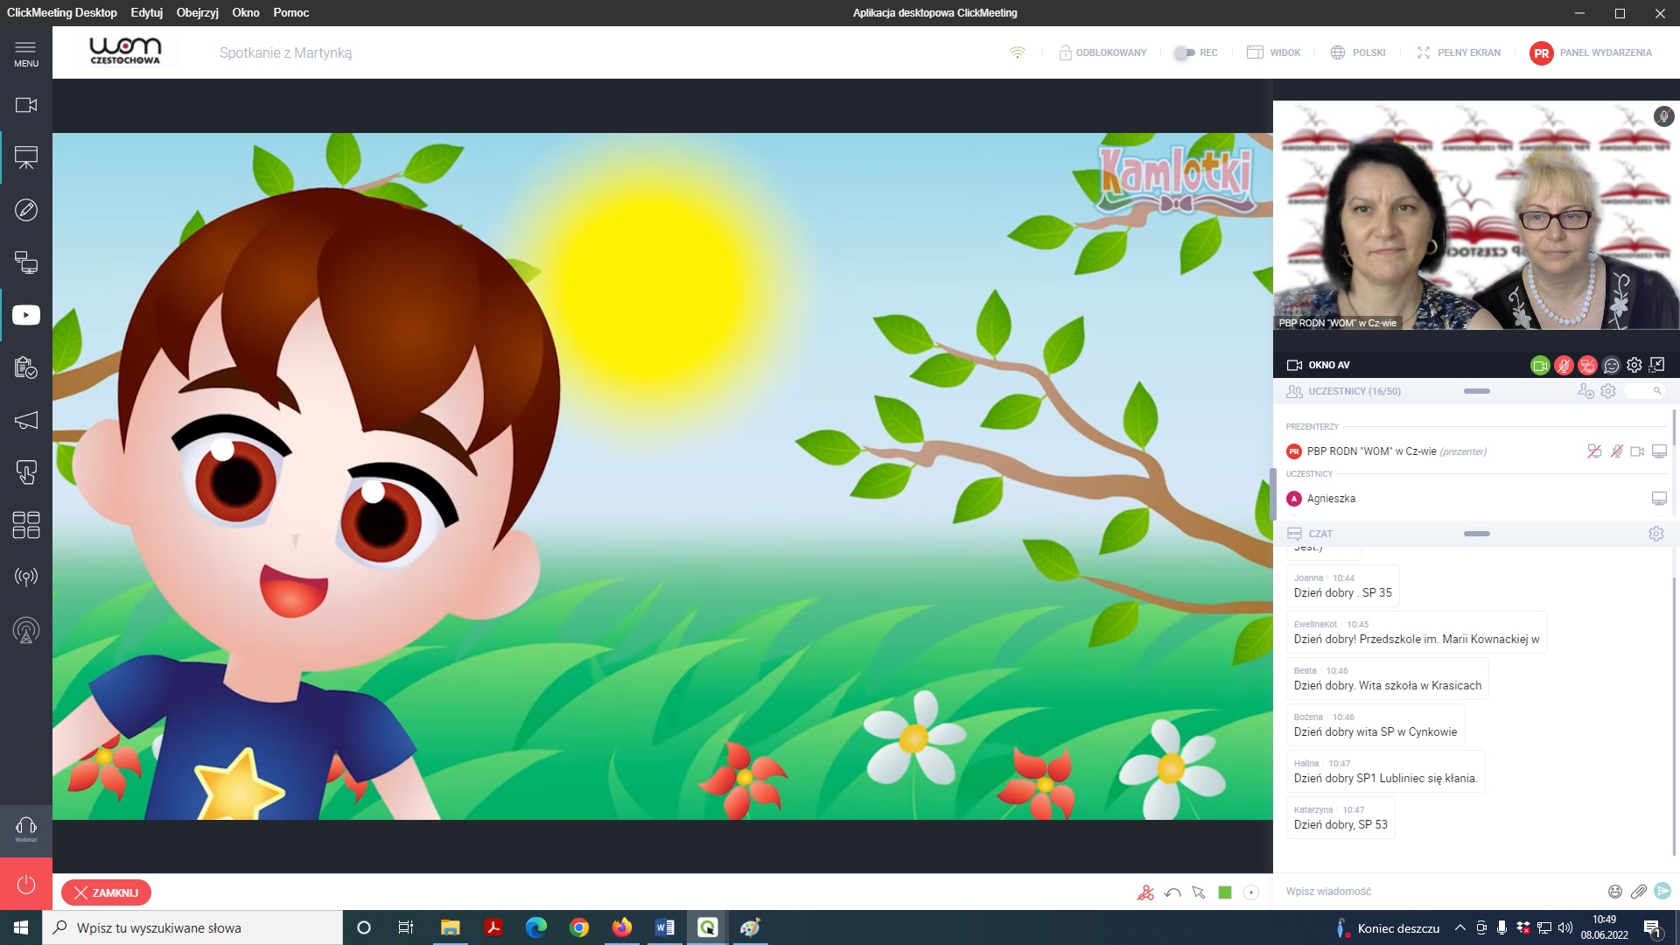This screenshot has width=1680, height=945.
Task: Unmute the red microphone button in OKNO AV
Action: point(1564,366)
